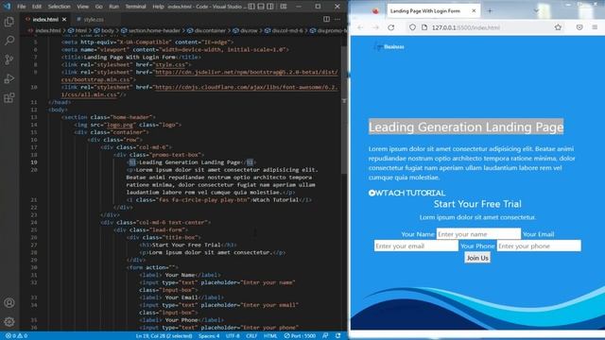This screenshot has width=605, height=340.
Task: Click errors and warnings status indicator
Action: (x=17, y=336)
